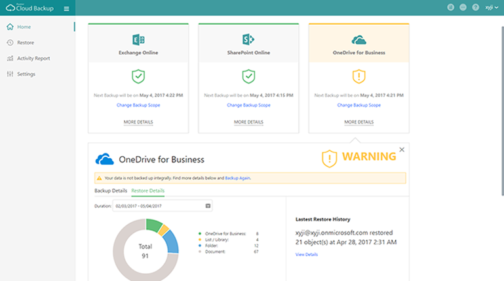Click the Cloud Backup logo

point(29,8)
